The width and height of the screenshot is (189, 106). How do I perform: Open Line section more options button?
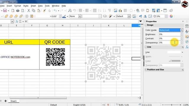[x=183, y=47]
